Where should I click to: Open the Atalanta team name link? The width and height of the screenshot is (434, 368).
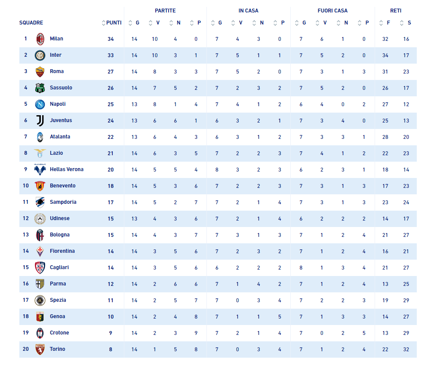click(x=60, y=137)
